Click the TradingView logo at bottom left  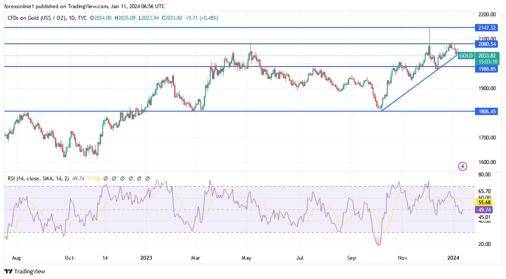pyautogui.click(x=25, y=271)
